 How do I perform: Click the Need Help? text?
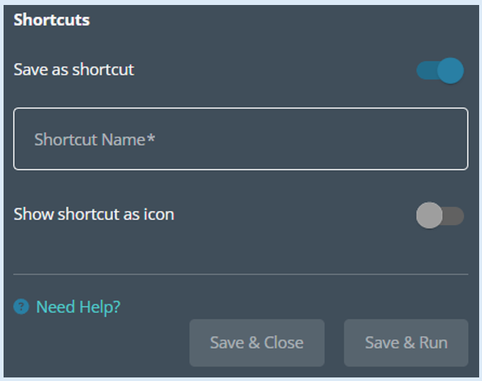(x=78, y=307)
